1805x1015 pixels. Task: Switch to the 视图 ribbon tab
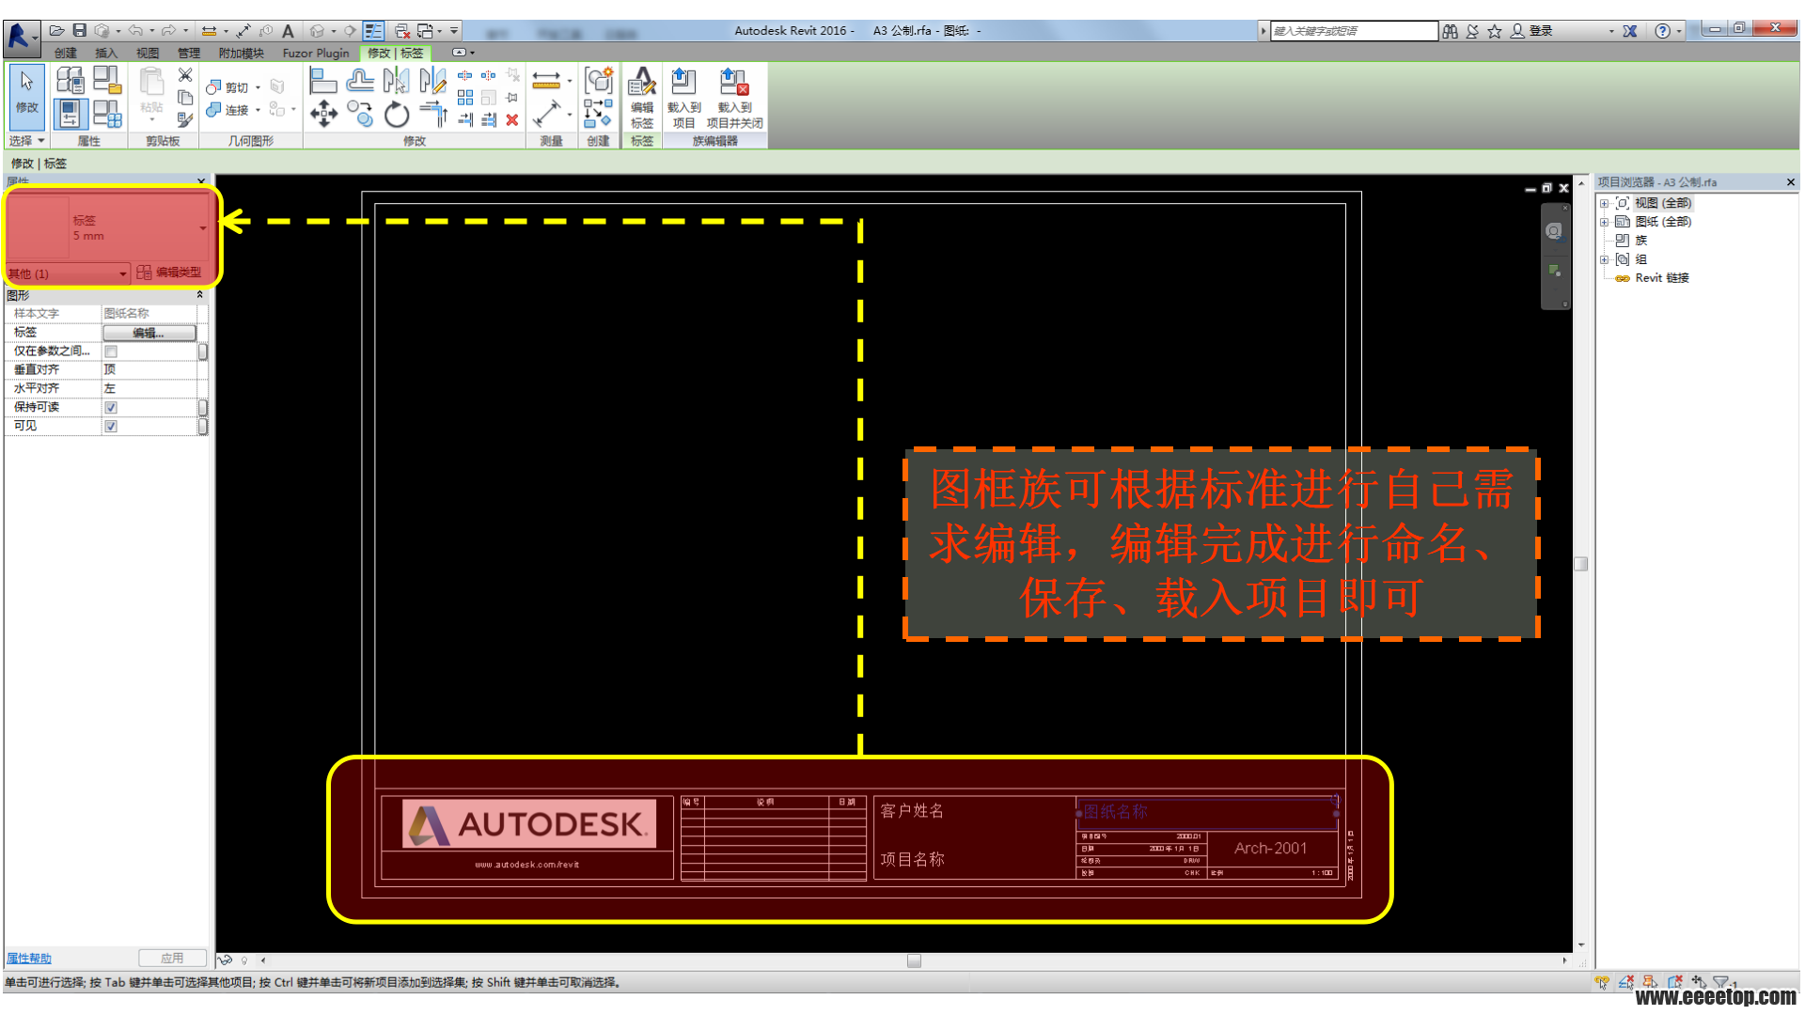pos(148,54)
